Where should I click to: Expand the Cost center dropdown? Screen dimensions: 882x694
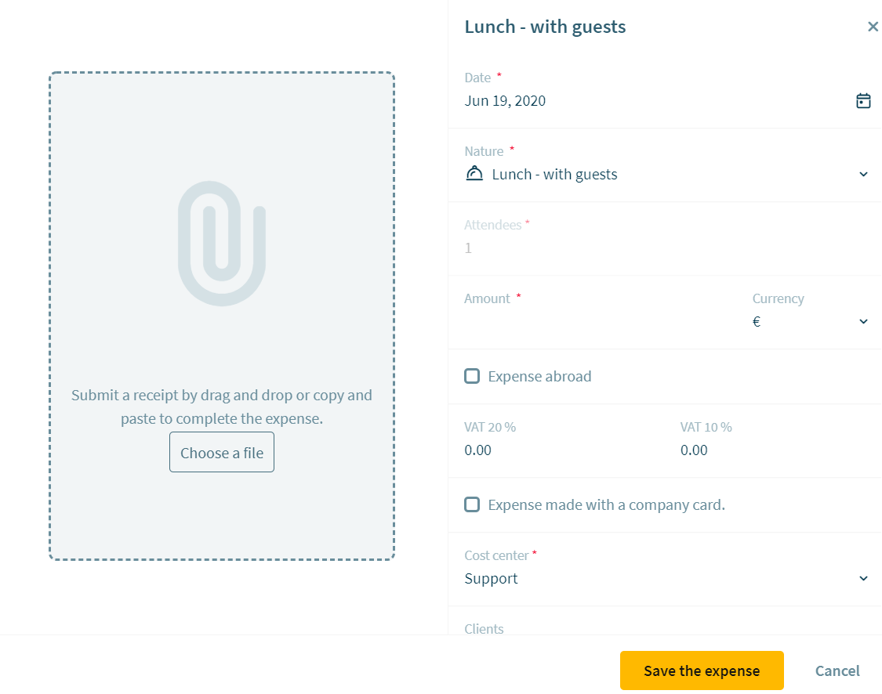point(863,578)
